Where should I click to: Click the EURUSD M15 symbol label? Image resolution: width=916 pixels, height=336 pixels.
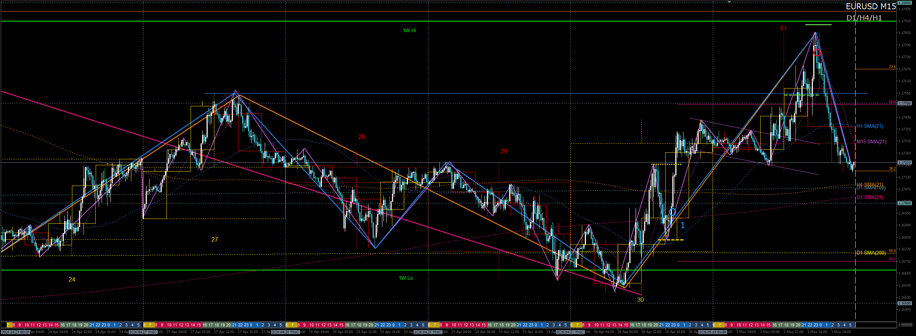(x=871, y=7)
